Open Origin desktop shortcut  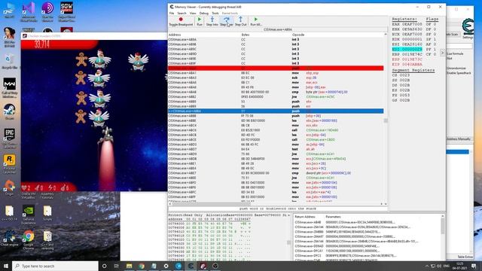pos(10,187)
